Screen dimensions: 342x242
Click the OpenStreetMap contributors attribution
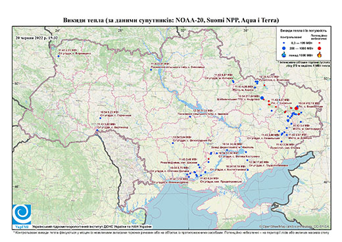click(x=295, y=226)
